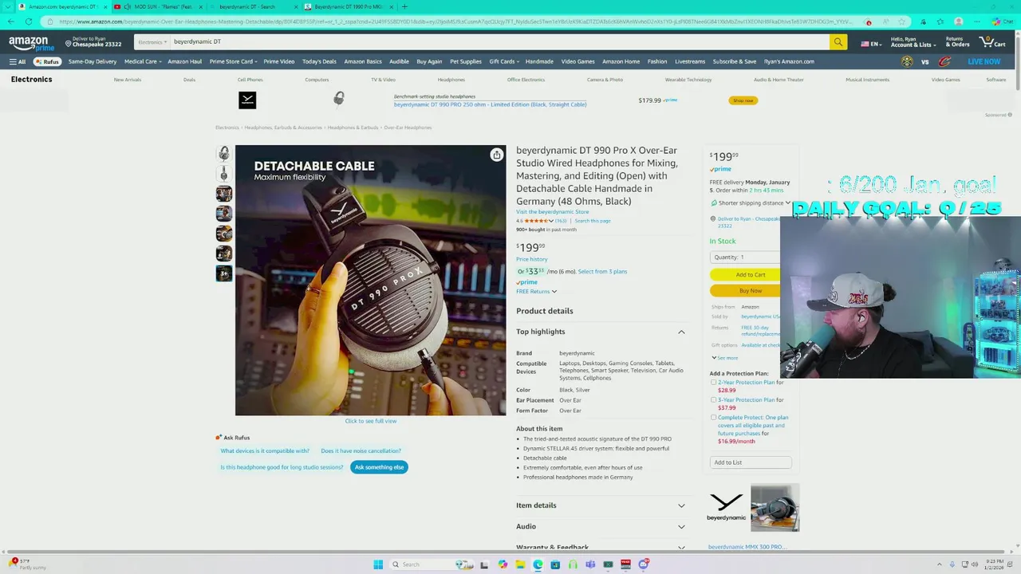This screenshot has width=1021, height=574.
Task: Click the beyerdynamic brand logo in sidebar
Action: (x=726, y=507)
